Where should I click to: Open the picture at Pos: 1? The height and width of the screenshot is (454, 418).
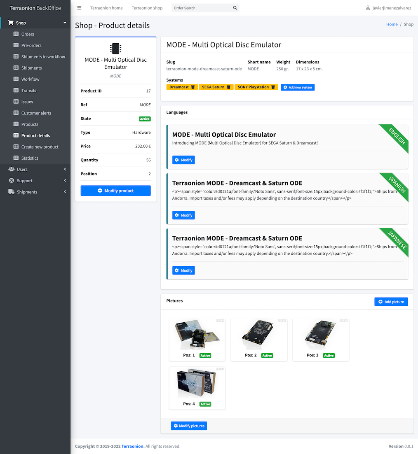tap(197, 335)
